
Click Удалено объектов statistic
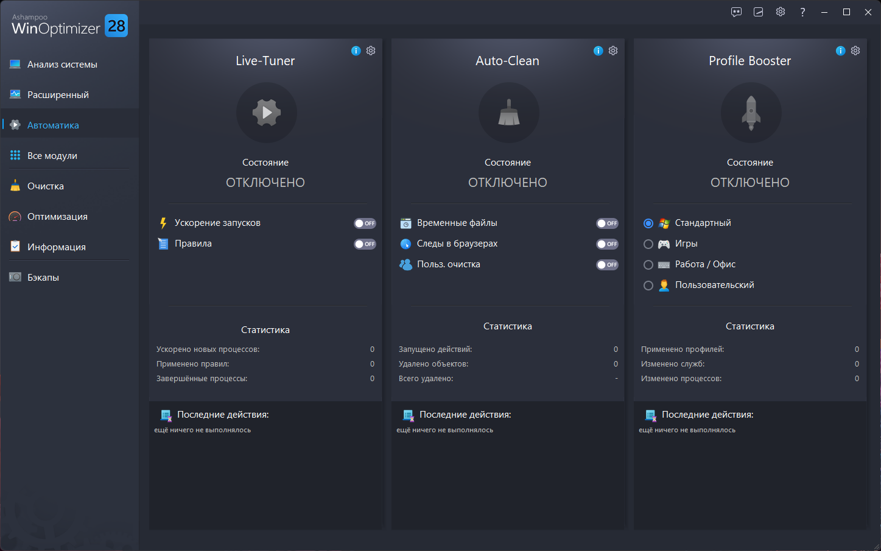508,364
